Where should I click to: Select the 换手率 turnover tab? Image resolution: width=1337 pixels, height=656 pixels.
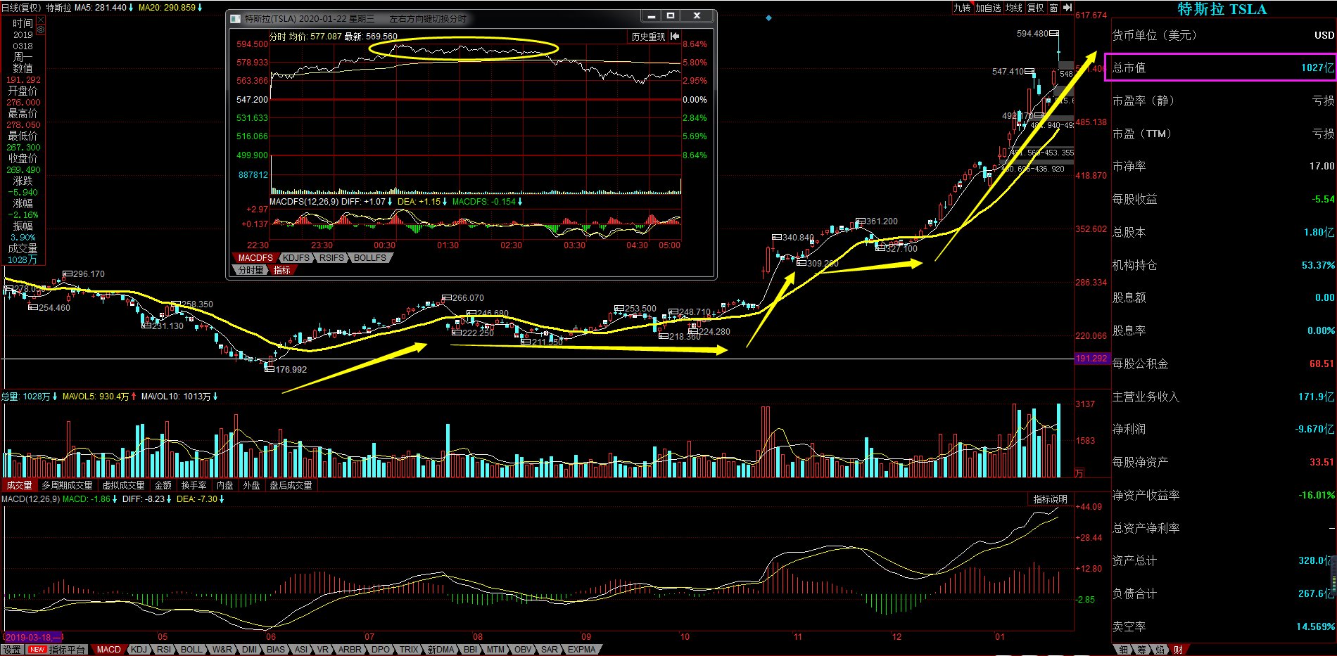click(x=194, y=485)
